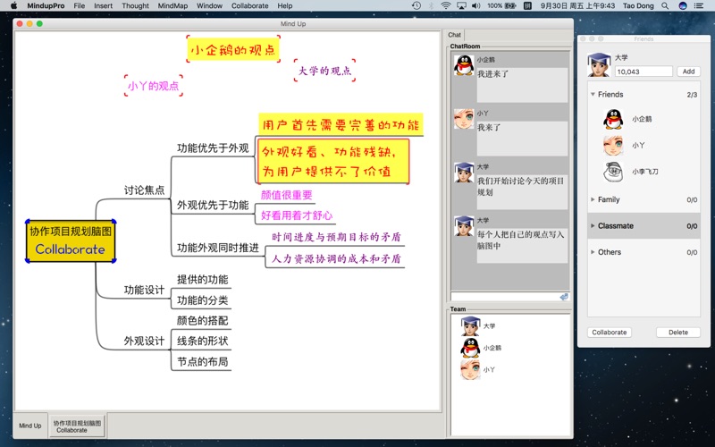This screenshot has height=447, width=715.
Task: Select the 用户首先需要完善的功能 yellow node
Action: click(341, 124)
